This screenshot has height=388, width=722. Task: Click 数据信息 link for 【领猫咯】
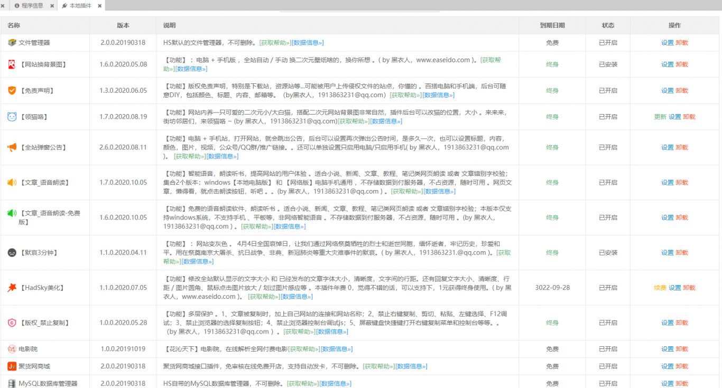[386, 121]
